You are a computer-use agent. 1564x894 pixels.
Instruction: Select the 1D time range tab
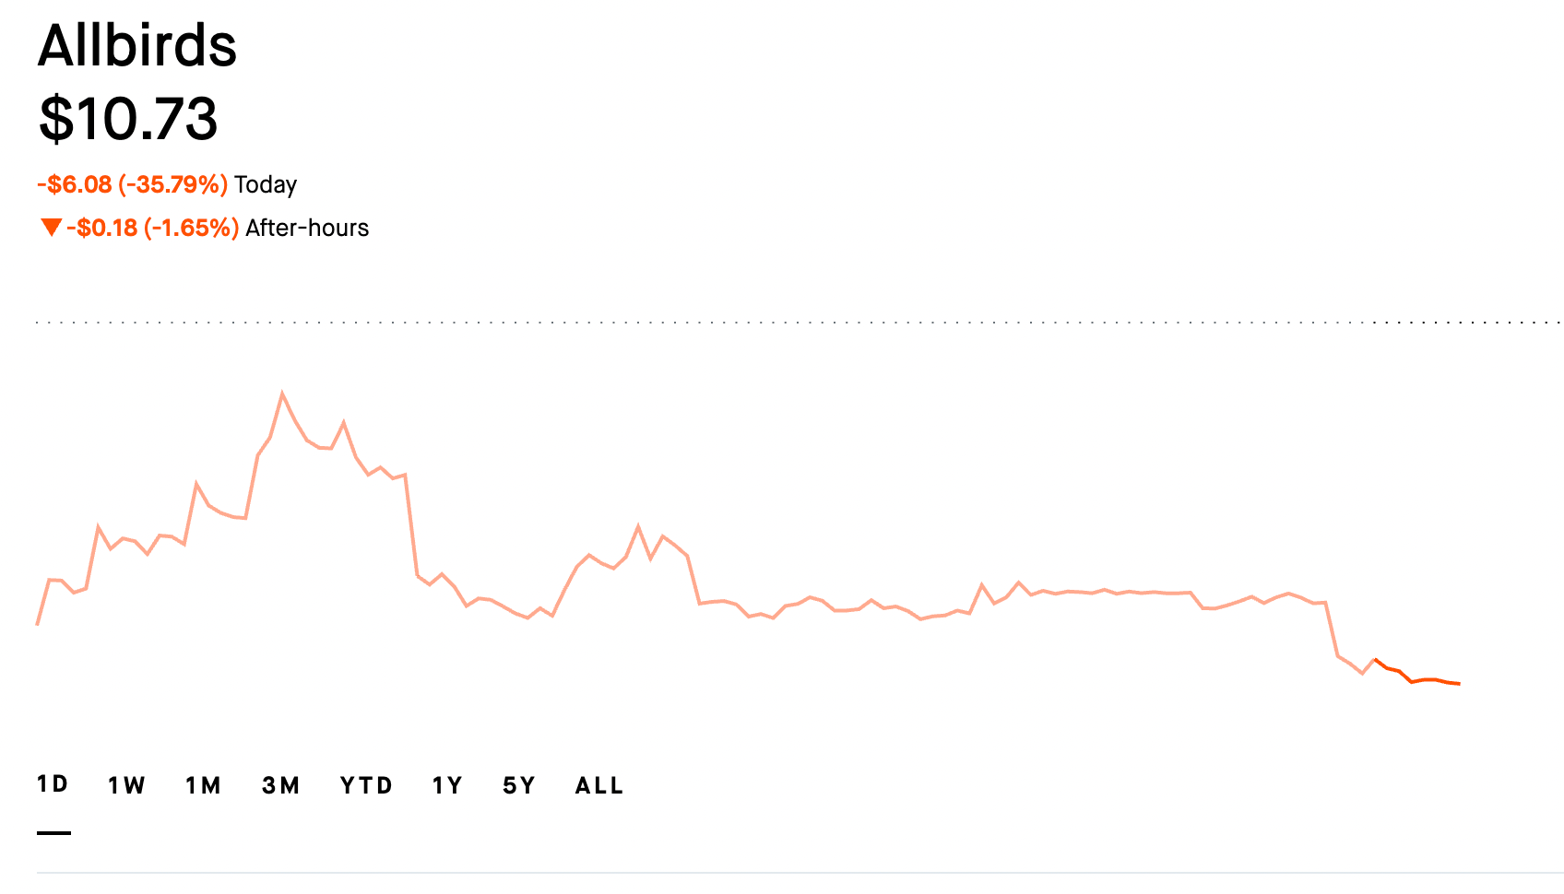pos(53,784)
